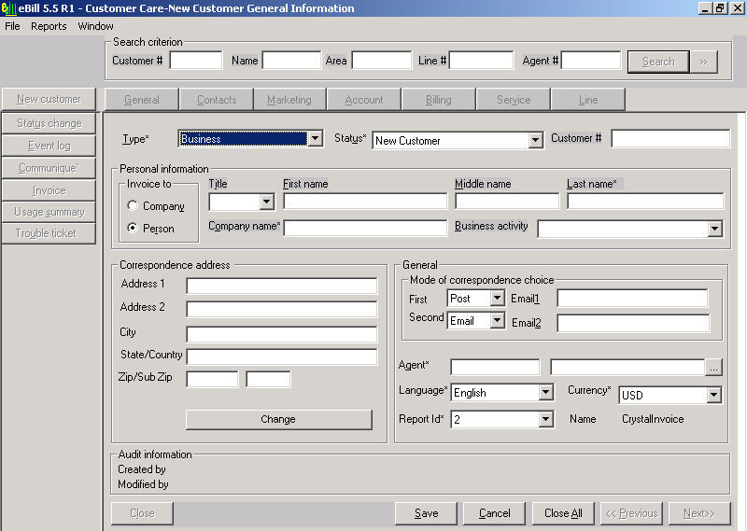The image size is (747, 531).
Task: Click the First name input field
Action: (365, 201)
